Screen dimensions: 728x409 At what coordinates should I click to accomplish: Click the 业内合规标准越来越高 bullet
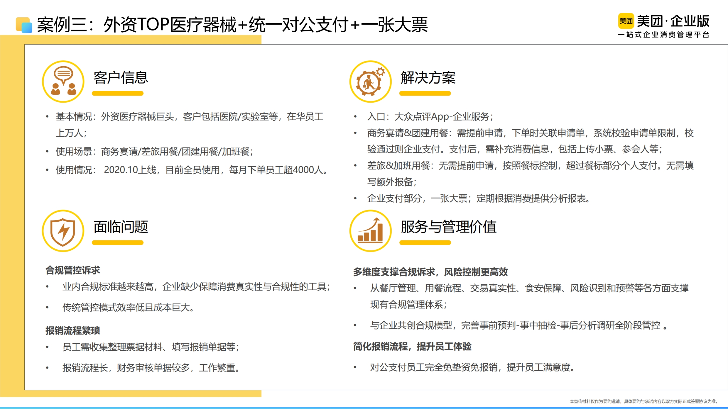(x=196, y=286)
